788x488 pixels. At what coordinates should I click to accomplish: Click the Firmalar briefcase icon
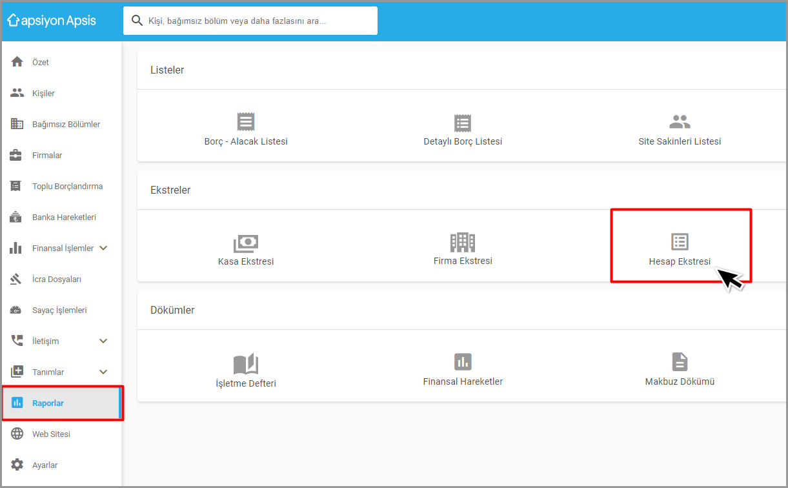pos(17,155)
